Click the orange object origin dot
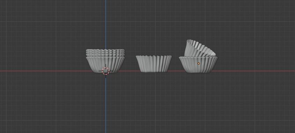Image resolution: width=295 pixels, height=133 pixels. [x=199, y=64]
